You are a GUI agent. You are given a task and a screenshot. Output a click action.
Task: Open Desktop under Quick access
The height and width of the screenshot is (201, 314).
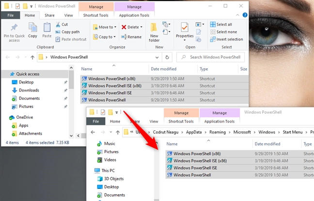point(26,82)
